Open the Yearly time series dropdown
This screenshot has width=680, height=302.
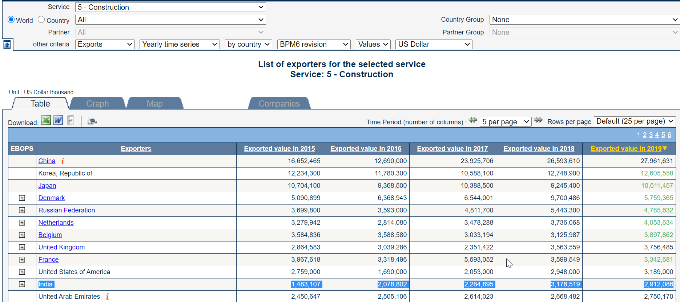pos(180,44)
